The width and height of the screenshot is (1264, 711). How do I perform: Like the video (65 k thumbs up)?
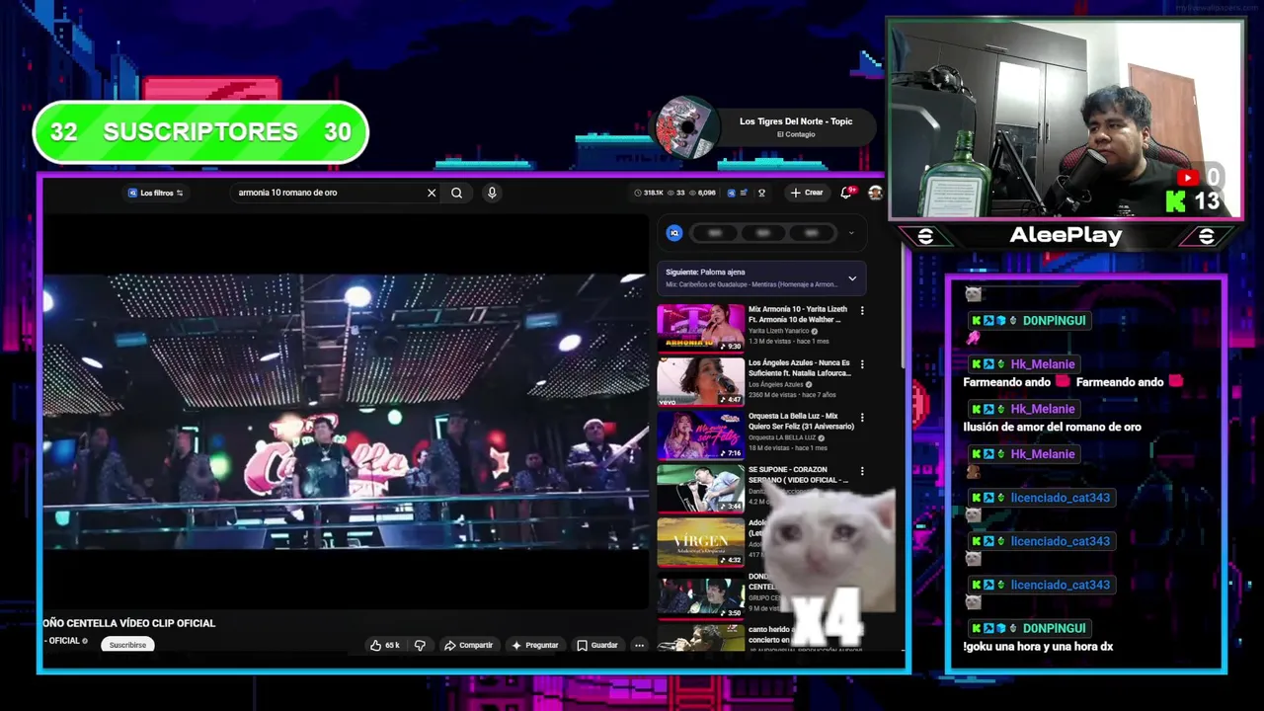pyautogui.click(x=385, y=645)
